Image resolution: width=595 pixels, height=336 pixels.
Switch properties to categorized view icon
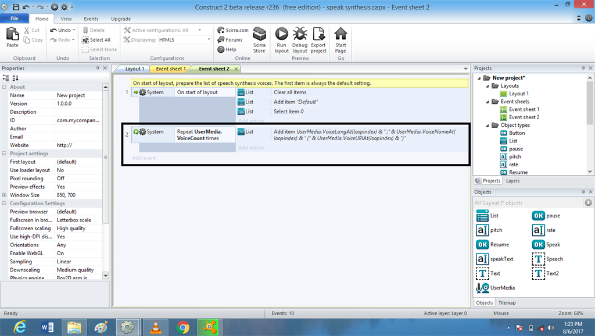[x=6, y=78]
